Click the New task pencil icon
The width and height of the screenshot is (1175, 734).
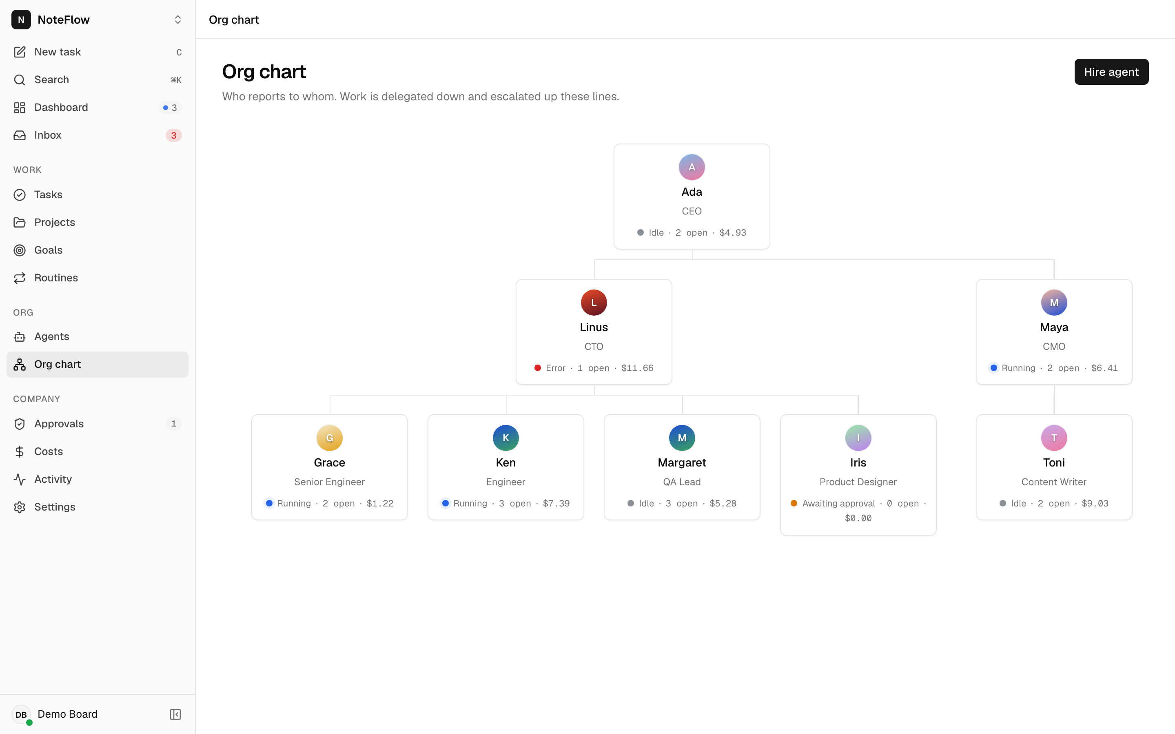(20, 52)
